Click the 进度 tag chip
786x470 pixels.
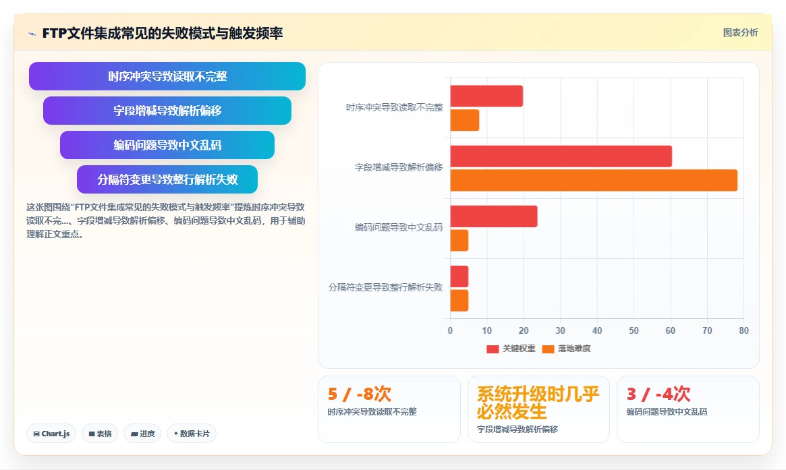142,434
